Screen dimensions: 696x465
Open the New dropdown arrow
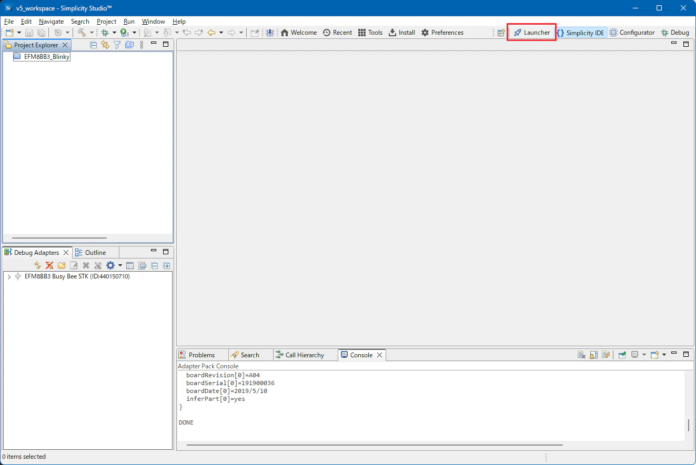(19, 33)
